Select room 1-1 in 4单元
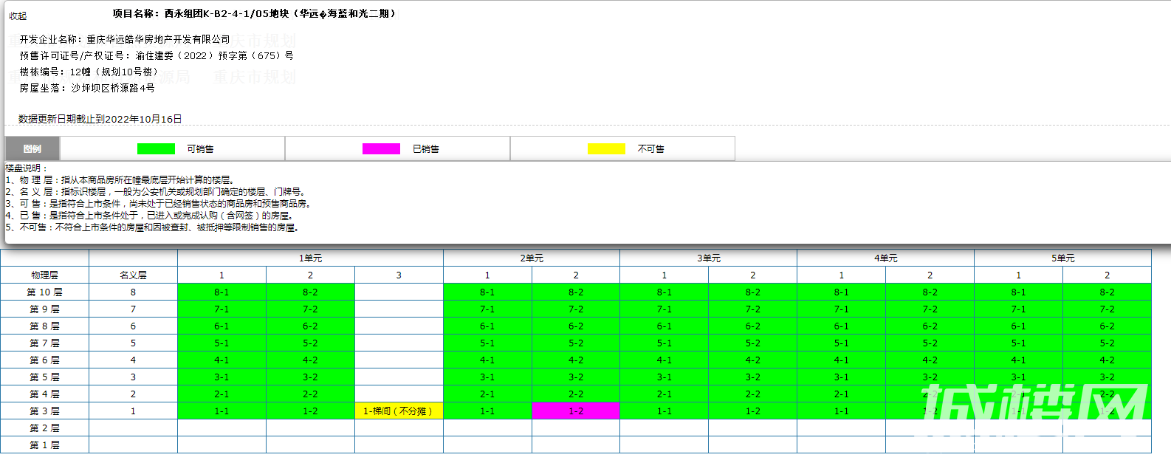Image resolution: width=1171 pixels, height=463 pixels. tap(841, 411)
